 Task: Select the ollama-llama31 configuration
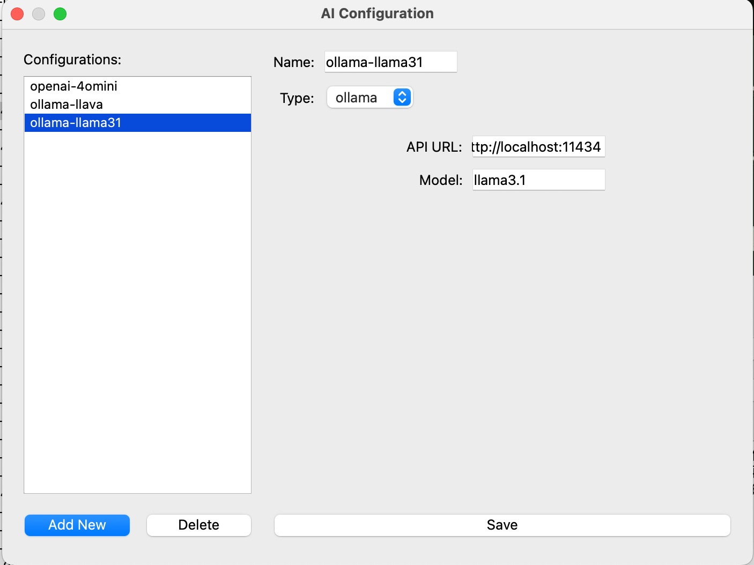tap(137, 123)
